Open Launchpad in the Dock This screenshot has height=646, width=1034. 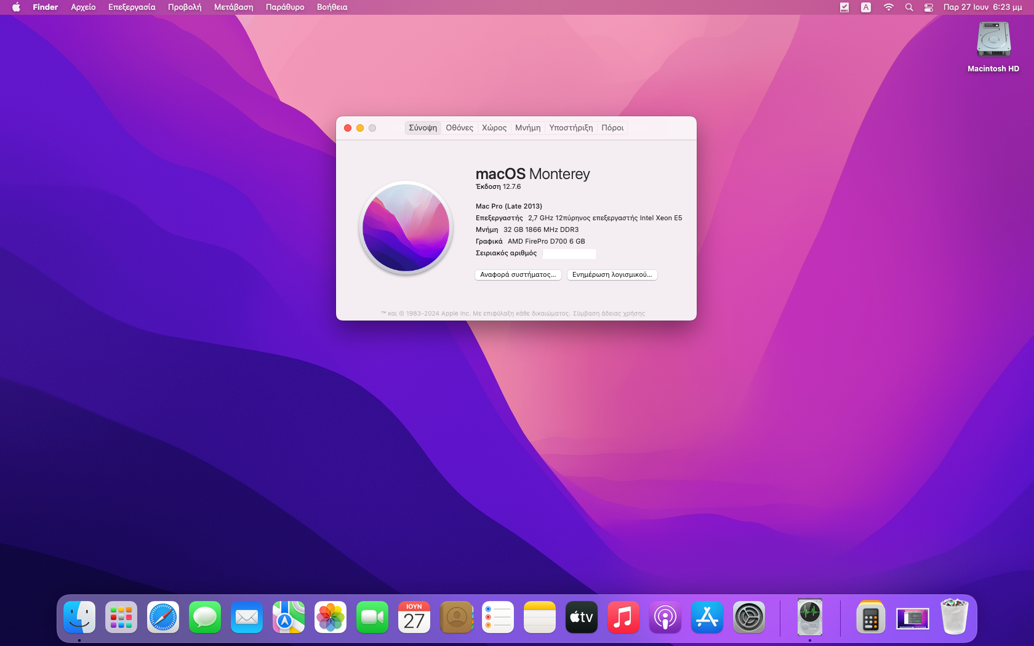click(121, 617)
